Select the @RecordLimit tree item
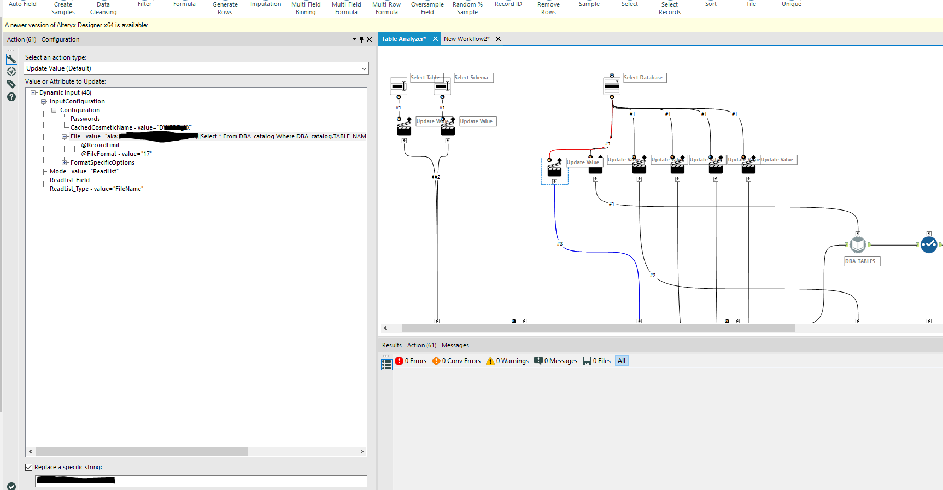The width and height of the screenshot is (943, 490). pyautogui.click(x=100, y=145)
